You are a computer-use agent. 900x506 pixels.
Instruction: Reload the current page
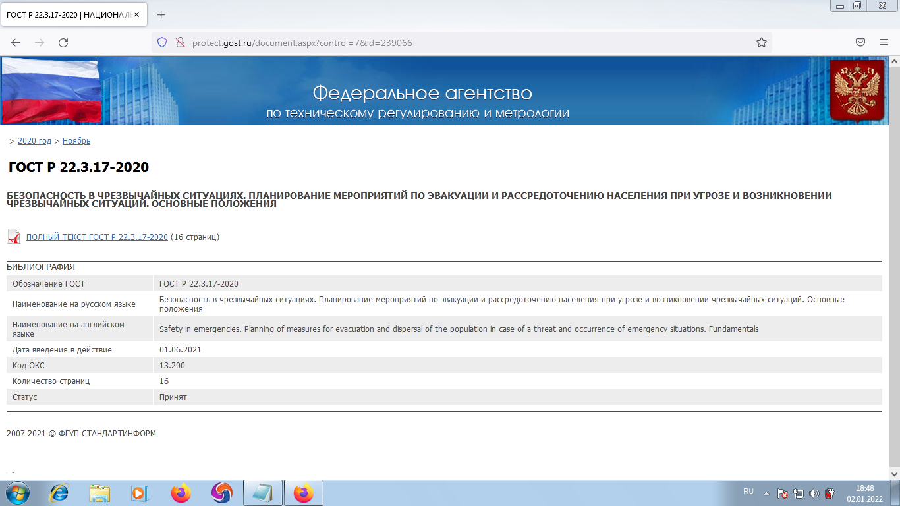point(63,43)
